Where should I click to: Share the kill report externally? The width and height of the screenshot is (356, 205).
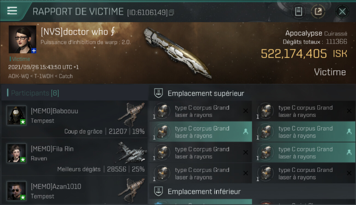pyautogui.click(x=318, y=11)
